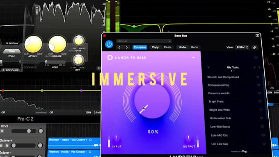This screenshot has width=279, height=157.
Task: Click the RELEASE knob in Pro-C 2
Action: [57, 44]
